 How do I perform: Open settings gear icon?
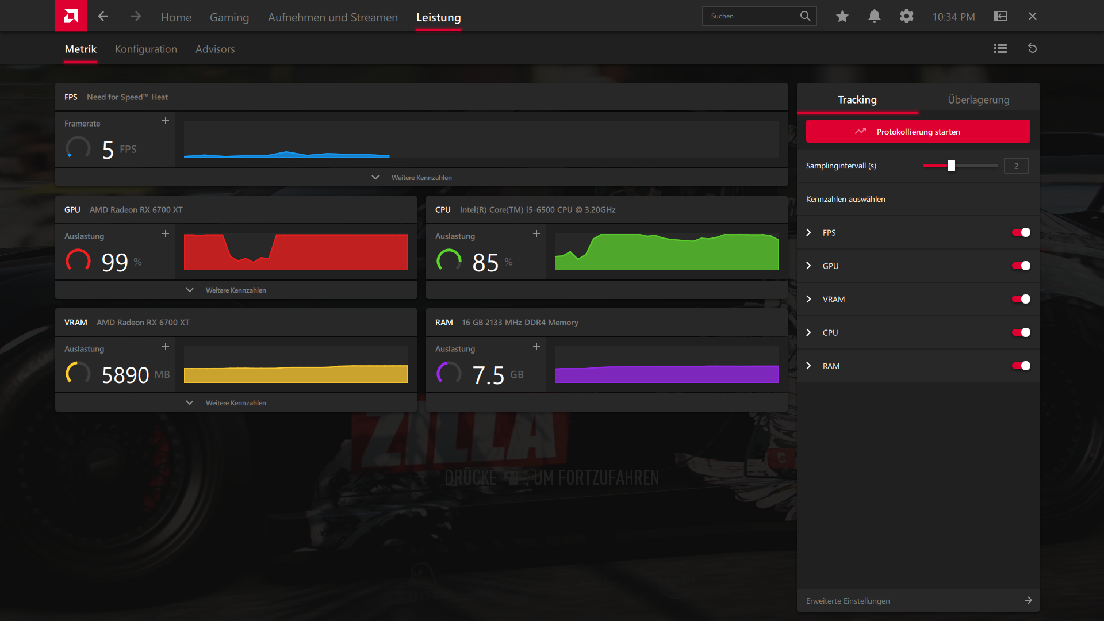coord(906,16)
